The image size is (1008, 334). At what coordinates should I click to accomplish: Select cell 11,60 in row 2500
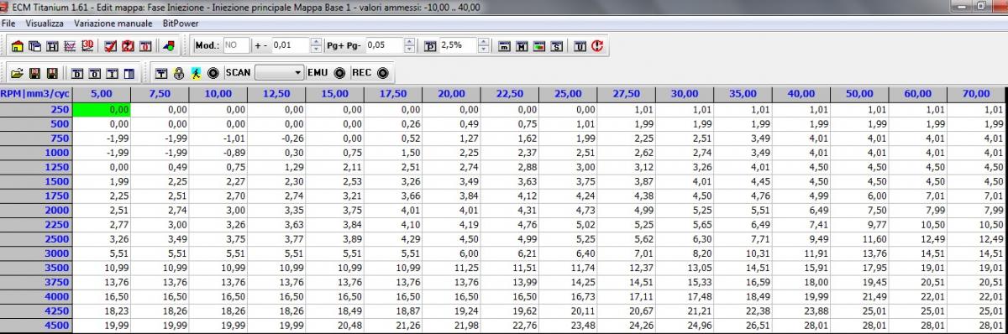(x=859, y=238)
